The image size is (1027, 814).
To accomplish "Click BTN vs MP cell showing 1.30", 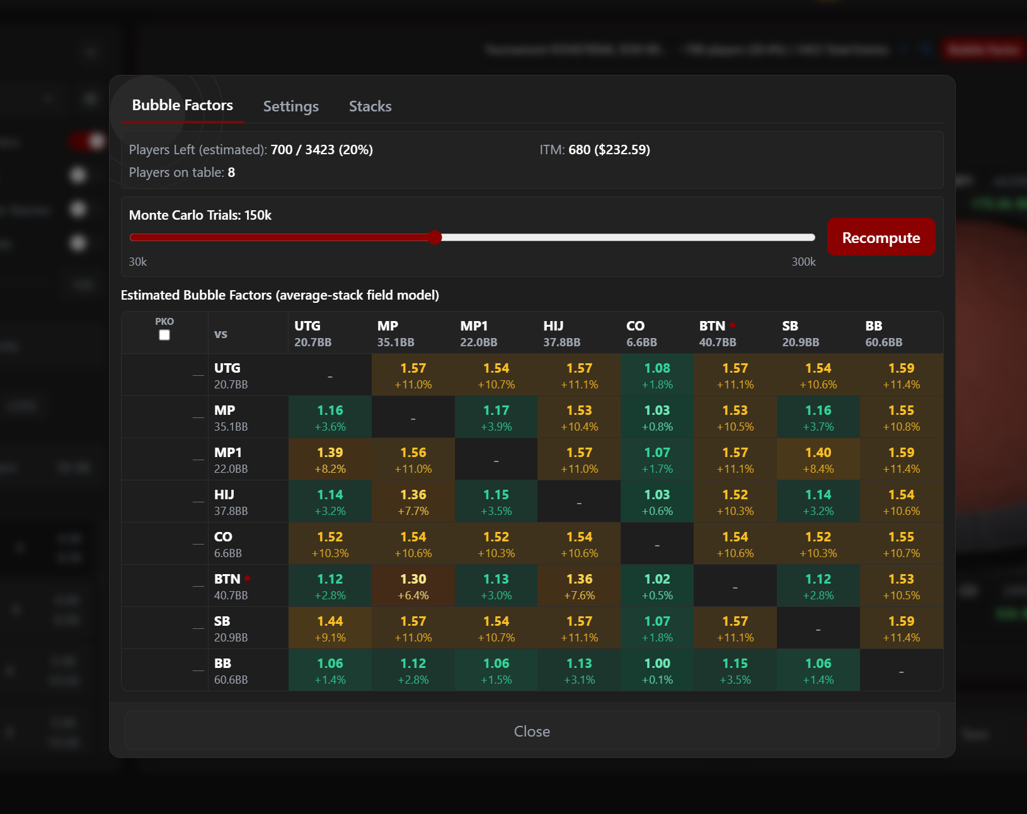I will 413,586.
